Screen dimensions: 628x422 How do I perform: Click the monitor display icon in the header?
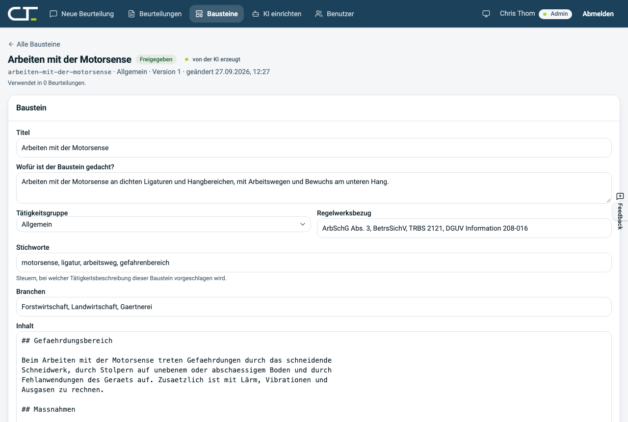[486, 14]
